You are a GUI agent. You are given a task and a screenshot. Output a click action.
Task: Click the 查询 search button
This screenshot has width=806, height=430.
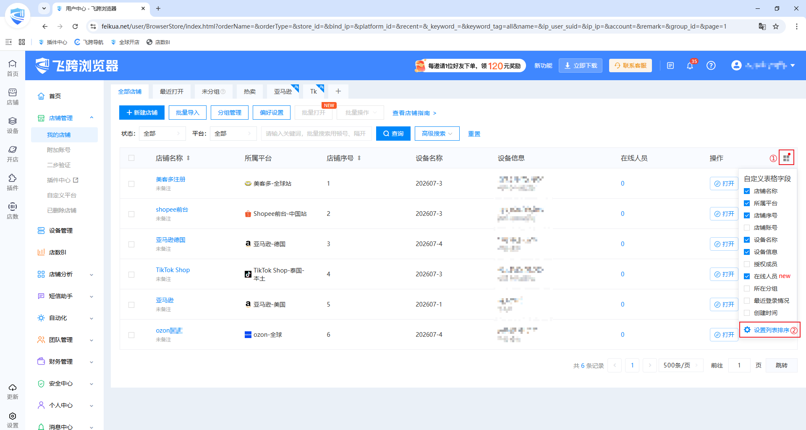(393, 134)
